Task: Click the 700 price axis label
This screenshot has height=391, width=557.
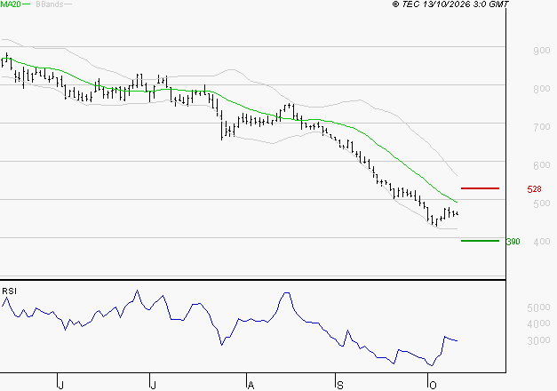Action: click(x=542, y=127)
